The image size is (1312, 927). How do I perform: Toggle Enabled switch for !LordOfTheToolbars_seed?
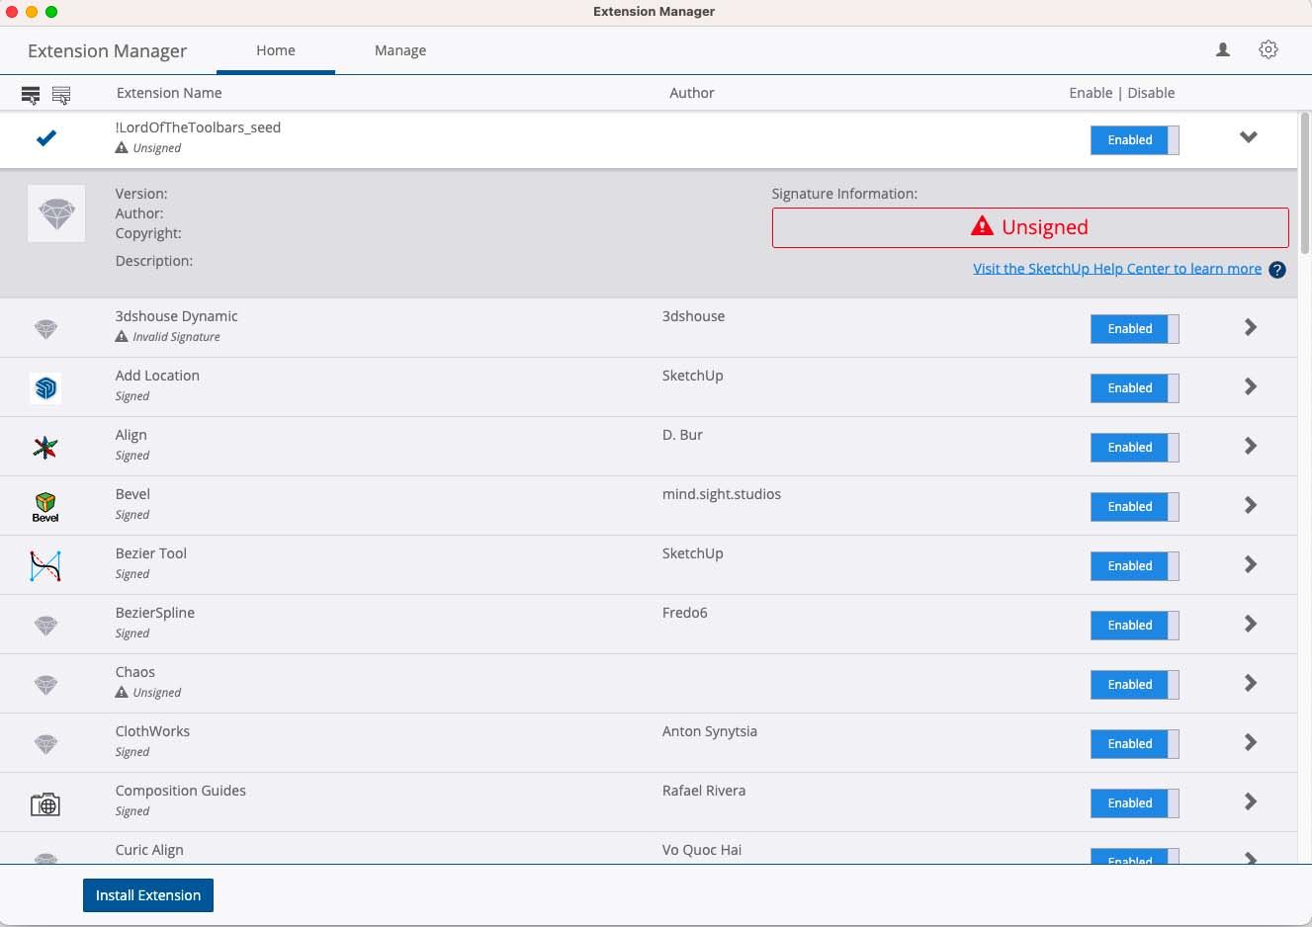[1135, 140]
